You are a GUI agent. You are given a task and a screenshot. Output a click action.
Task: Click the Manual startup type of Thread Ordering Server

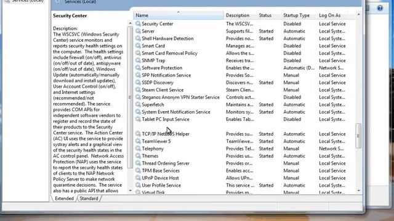click(291, 163)
